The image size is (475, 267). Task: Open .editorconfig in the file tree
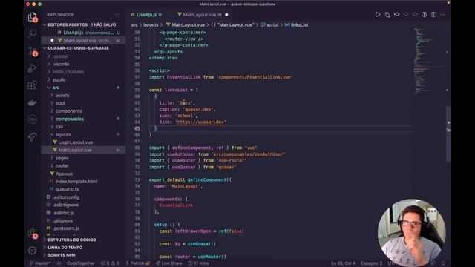point(83,197)
